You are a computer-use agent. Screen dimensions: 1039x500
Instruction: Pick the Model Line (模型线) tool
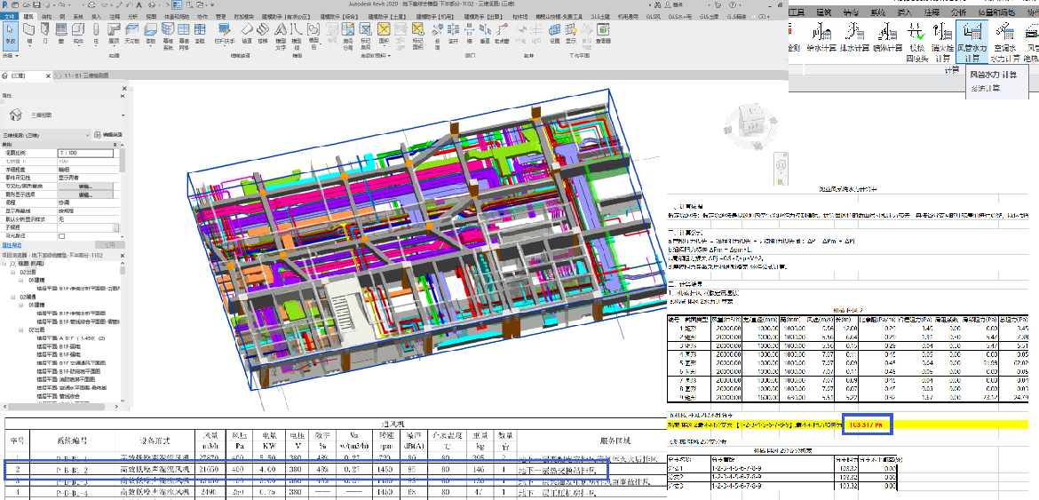tap(297, 36)
